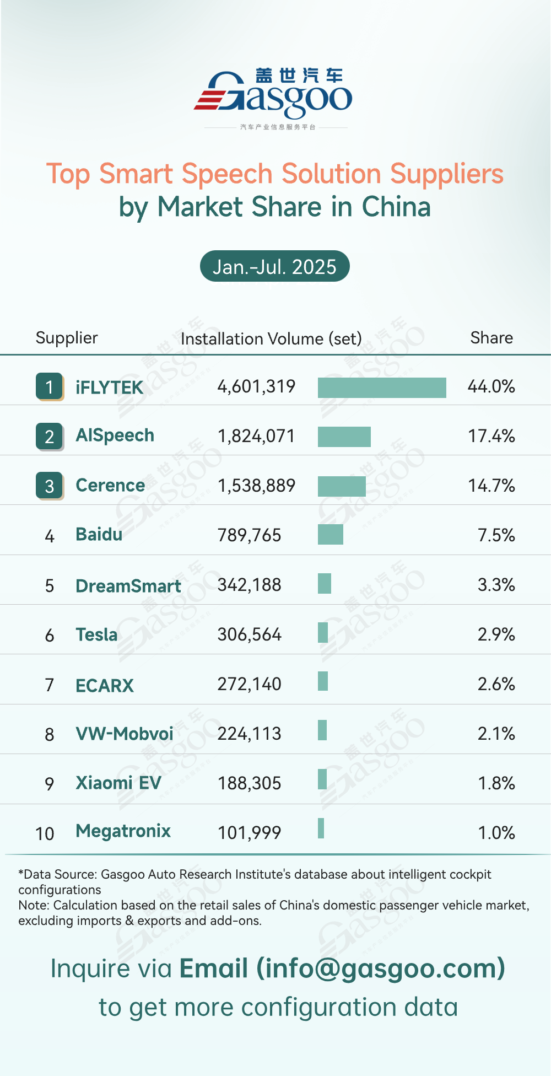The height and width of the screenshot is (1076, 551).
Task: Open the info@gasgoo.com email link
Action: pyautogui.click(x=342, y=969)
